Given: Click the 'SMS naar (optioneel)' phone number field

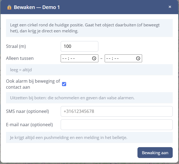Looking at the screenshot, I should coord(117,112).
